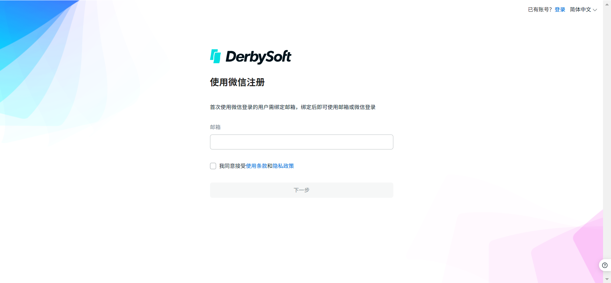Click the 下一步 next step button
The width and height of the screenshot is (611, 283).
click(x=302, y=190)
